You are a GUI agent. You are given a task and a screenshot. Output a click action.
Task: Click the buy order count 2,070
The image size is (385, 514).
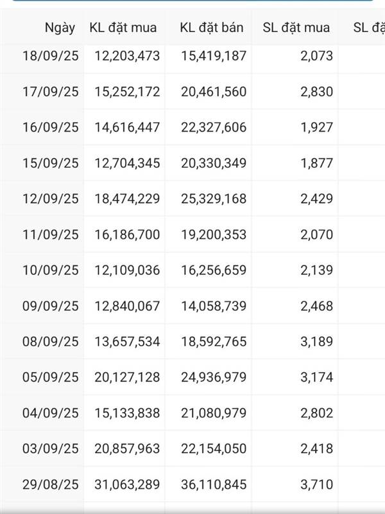316,235
